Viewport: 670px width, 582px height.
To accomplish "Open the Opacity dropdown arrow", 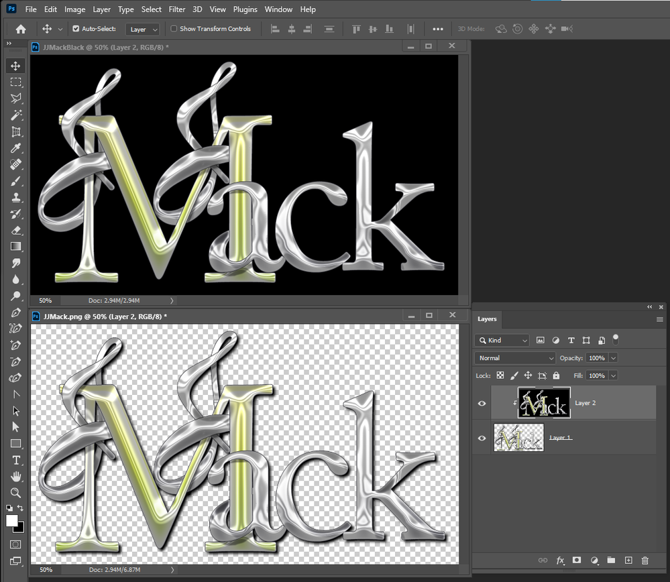I will click(x=613, y=358).
